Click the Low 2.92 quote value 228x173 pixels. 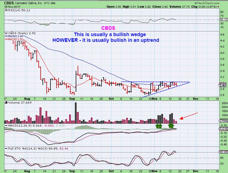coord(144,7)
